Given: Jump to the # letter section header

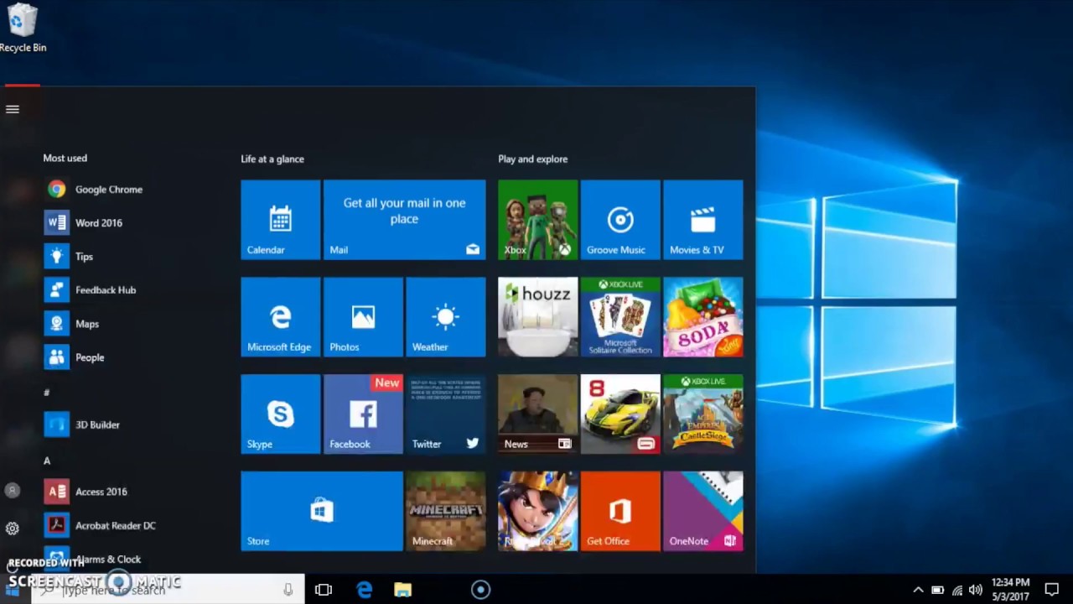Looking at the screenshot, I should tap(47, 393).
